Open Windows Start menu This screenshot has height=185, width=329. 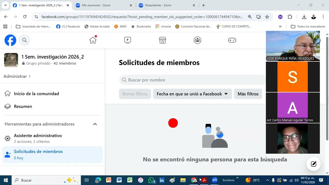click(6, 180)
